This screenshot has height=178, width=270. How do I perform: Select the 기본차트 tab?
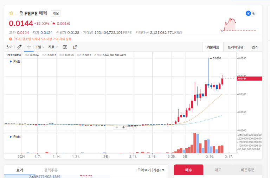[x=213, y=47]
